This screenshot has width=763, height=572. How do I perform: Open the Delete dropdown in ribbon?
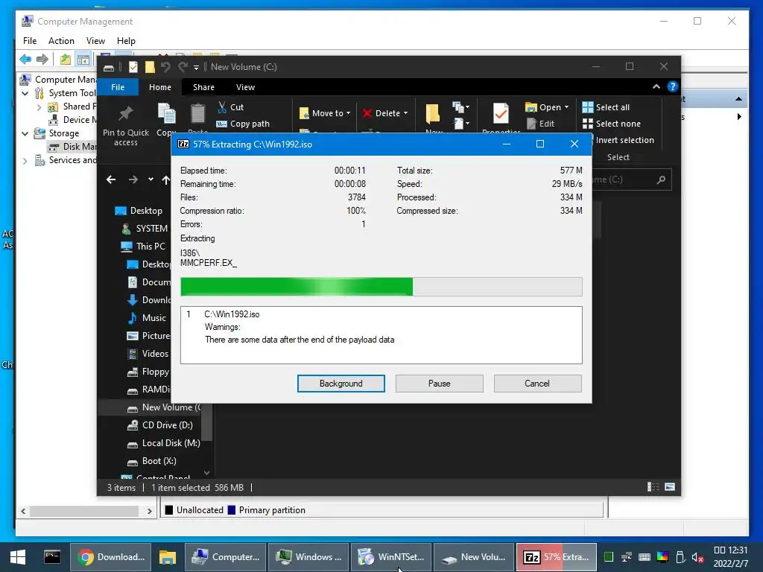pyautogui.click(x=385, y=113)
